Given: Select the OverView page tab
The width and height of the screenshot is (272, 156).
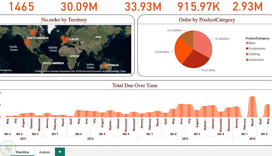Looking at the screenshot, I should point(22,152).
